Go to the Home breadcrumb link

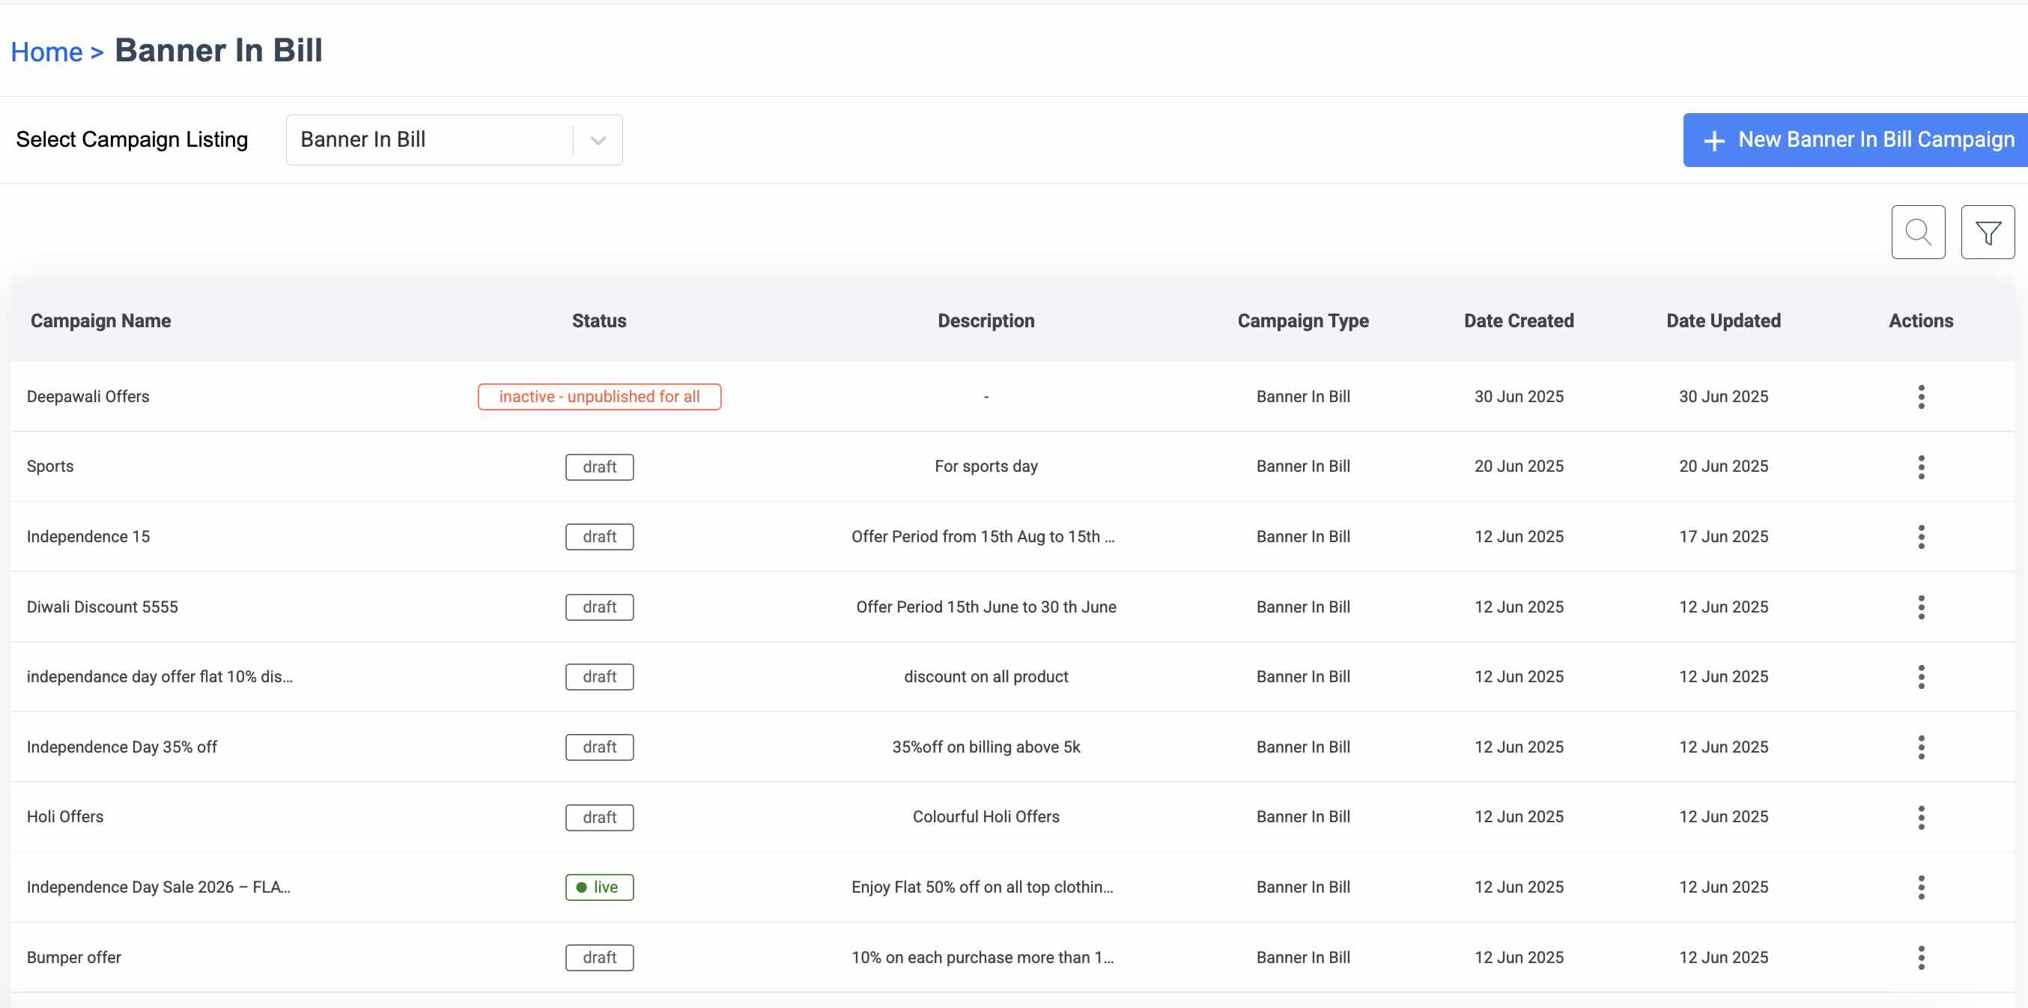[x=46, y=52]
